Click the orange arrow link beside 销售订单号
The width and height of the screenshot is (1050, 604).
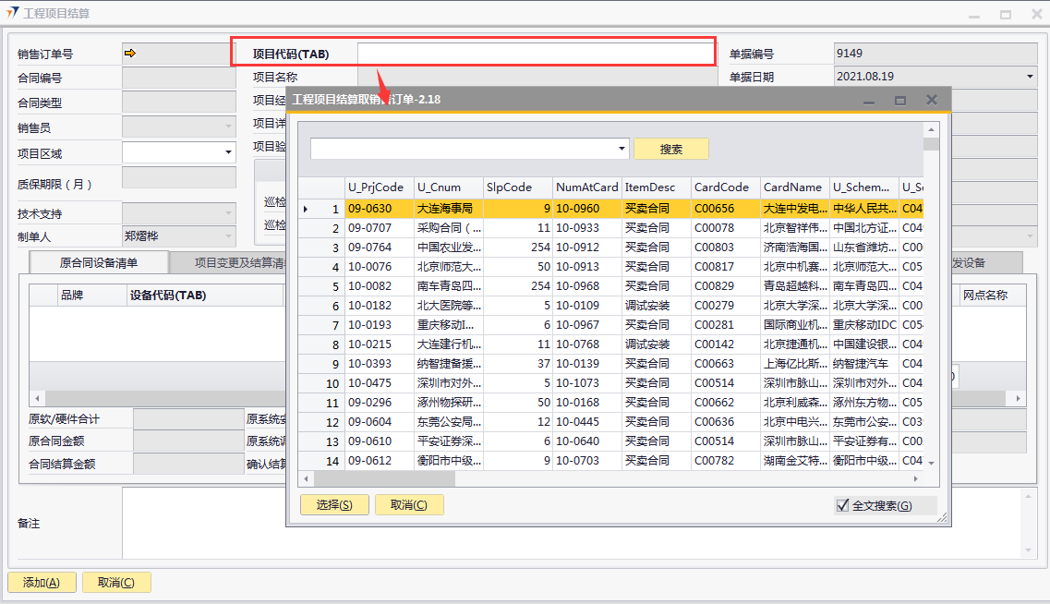tap(130, 54)
